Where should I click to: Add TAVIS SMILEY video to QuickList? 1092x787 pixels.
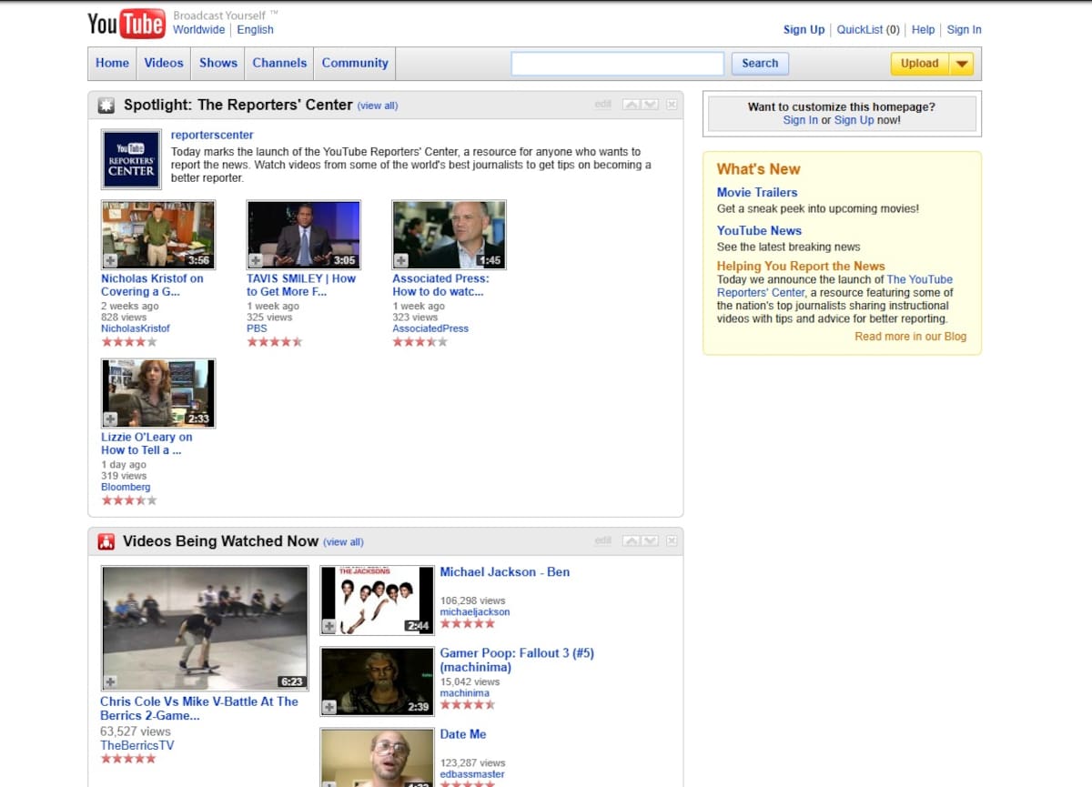[256, 261]
